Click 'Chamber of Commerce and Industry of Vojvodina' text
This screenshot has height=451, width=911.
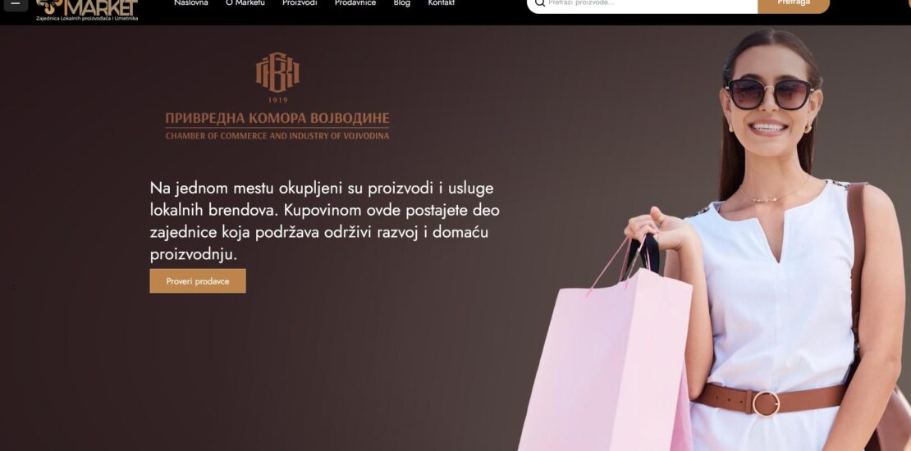[277, 136]
